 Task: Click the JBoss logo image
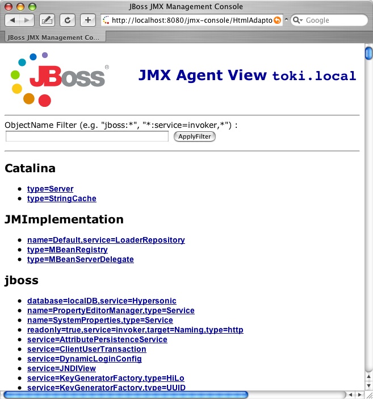(59, 79)
